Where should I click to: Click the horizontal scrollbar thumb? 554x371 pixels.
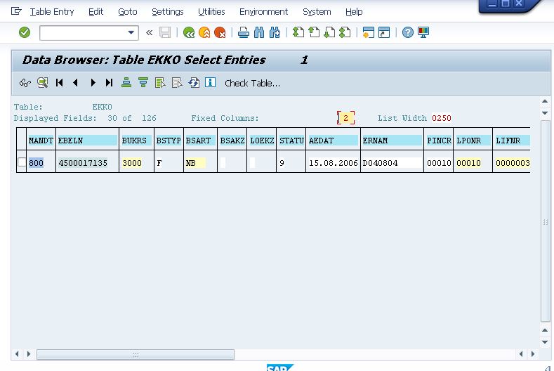(x=136, y=354)
